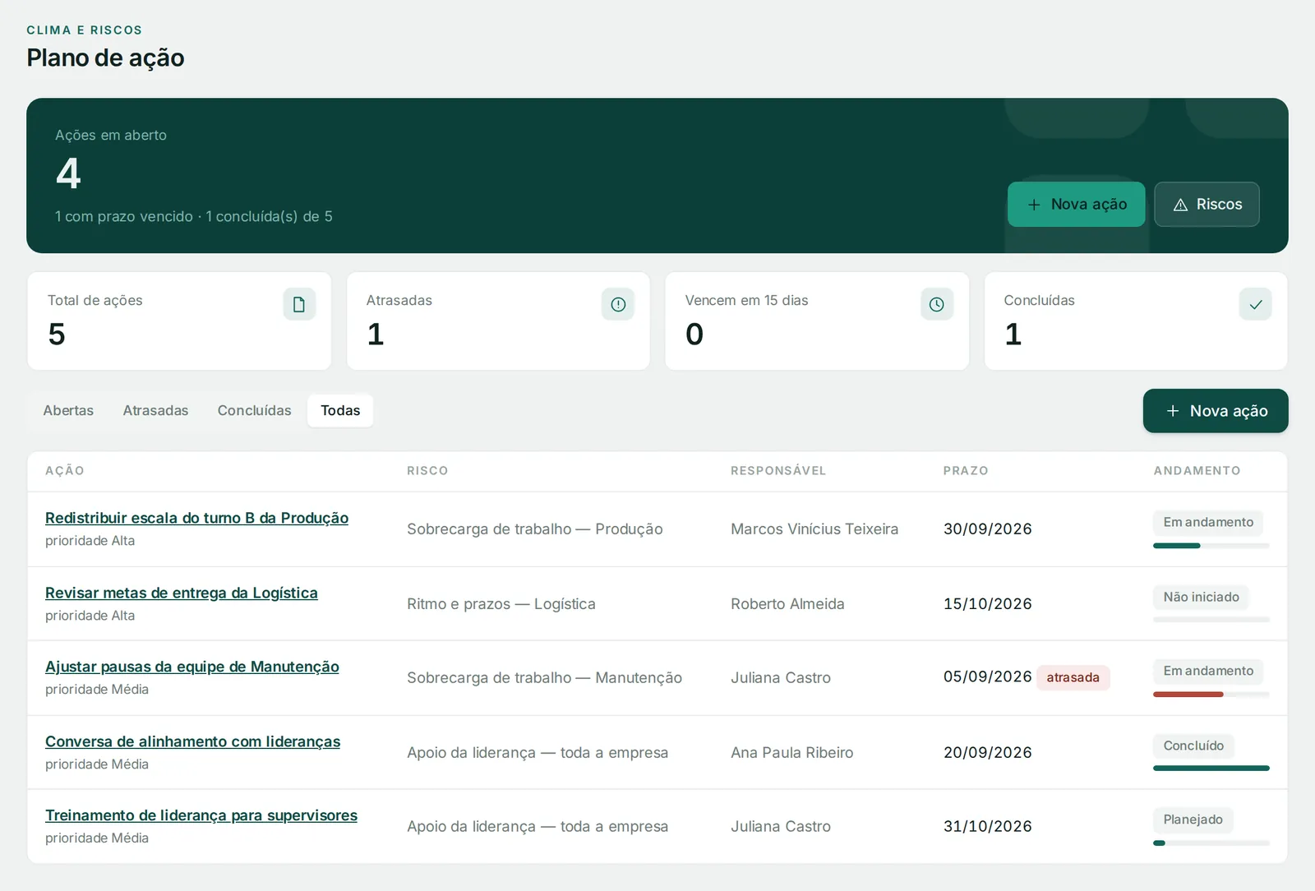1315x891 pixels.
Task: Click the Concluído status badge
Action: pyautogui.click(x=1193, y=746)
